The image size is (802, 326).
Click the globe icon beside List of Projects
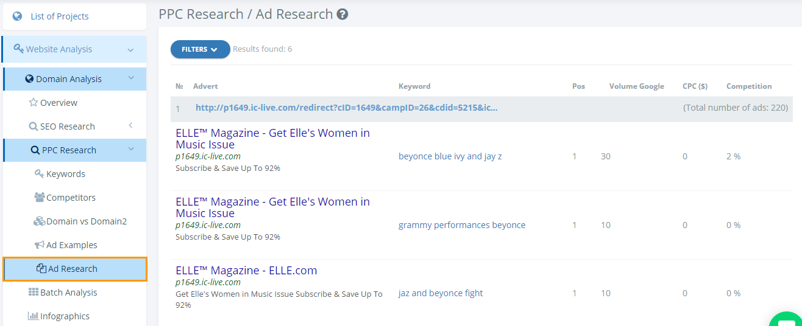(x=17, y=16)
